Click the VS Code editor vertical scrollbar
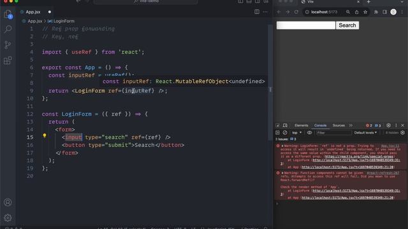The image size is (408, 229). tap(270, 83)
